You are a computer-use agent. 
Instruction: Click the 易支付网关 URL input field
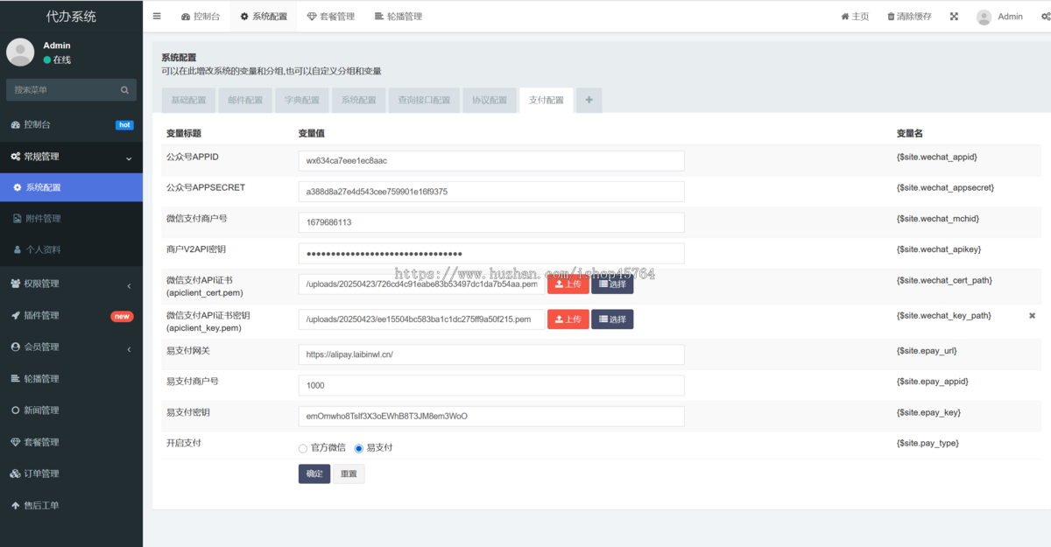click(490, 354)
